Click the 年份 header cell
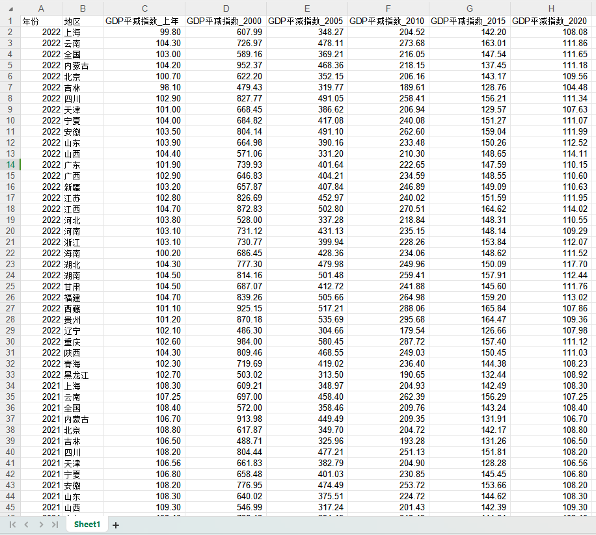The width and height of the screenshot is (596, 535). click(x=41, y=21)
